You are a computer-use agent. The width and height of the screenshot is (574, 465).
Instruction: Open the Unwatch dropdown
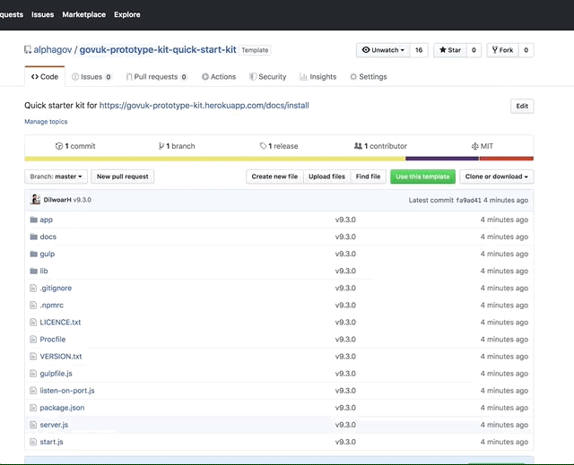pos(383,50)
